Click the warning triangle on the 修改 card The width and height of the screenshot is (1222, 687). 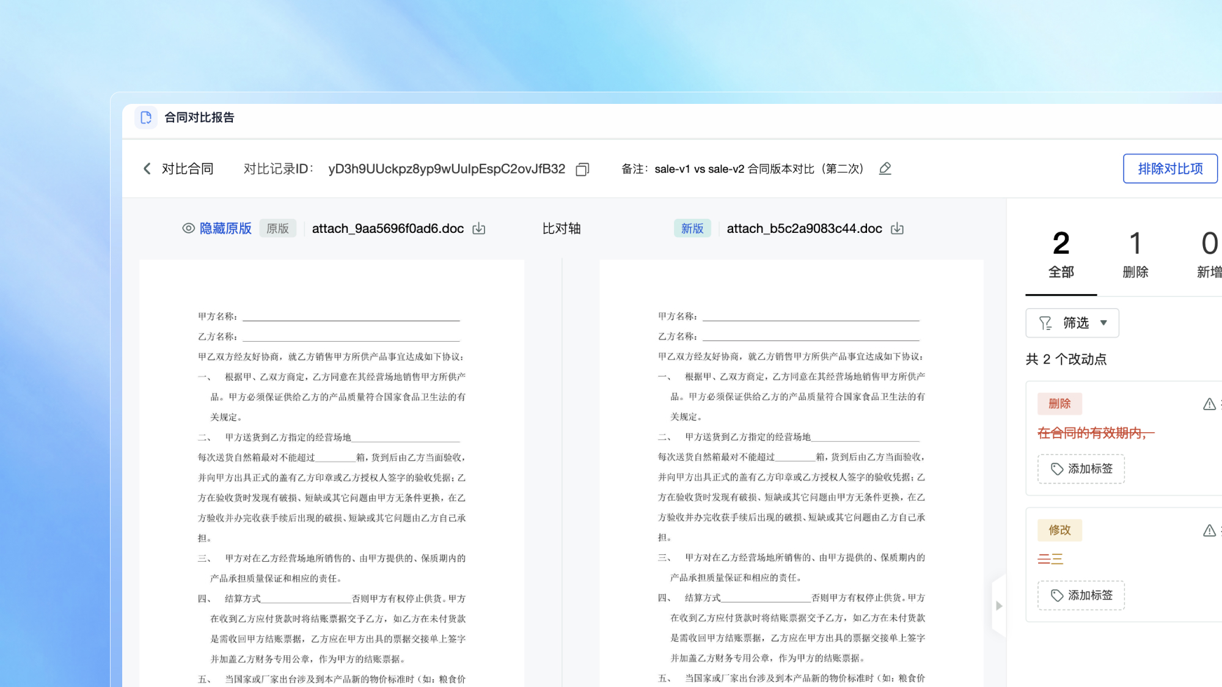click(x=1209, y=531)
